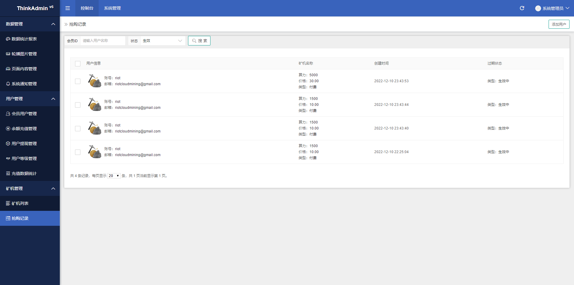Screen dimensions: 574x285
Task: Click the 添加用户 button
Action: [x=559, y=24]
